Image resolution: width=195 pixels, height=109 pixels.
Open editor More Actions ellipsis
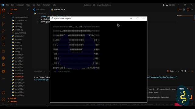tap(192, 9)
